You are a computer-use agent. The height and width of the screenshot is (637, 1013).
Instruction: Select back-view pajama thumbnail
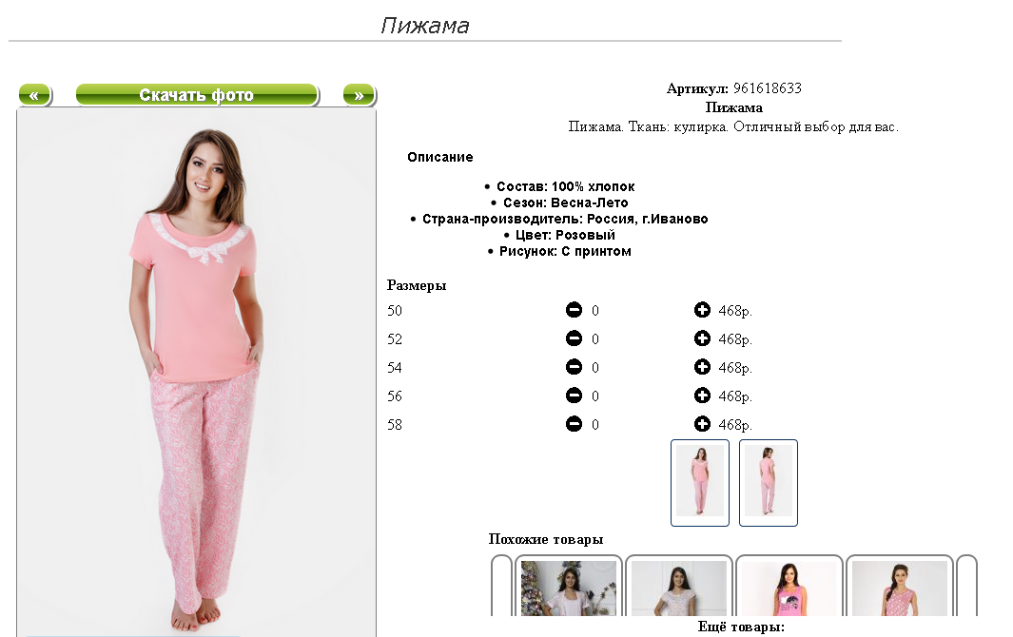pyautogui.click(x=769, y=483)
